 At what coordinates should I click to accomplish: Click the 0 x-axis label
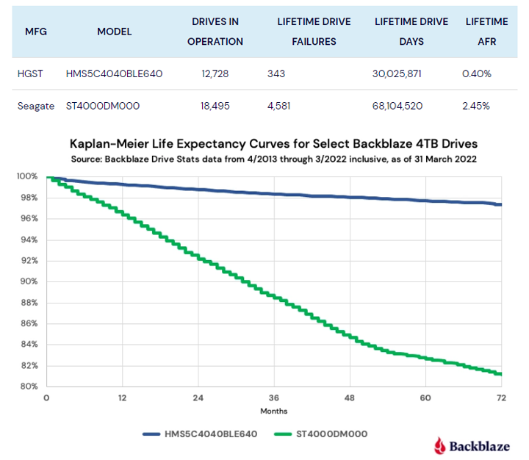coord(46,398)
